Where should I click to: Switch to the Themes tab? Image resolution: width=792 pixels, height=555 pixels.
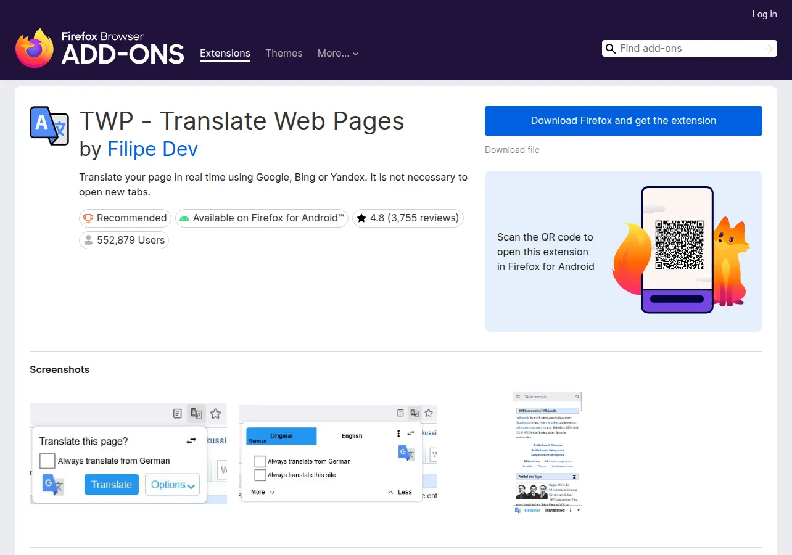(284, 54)
